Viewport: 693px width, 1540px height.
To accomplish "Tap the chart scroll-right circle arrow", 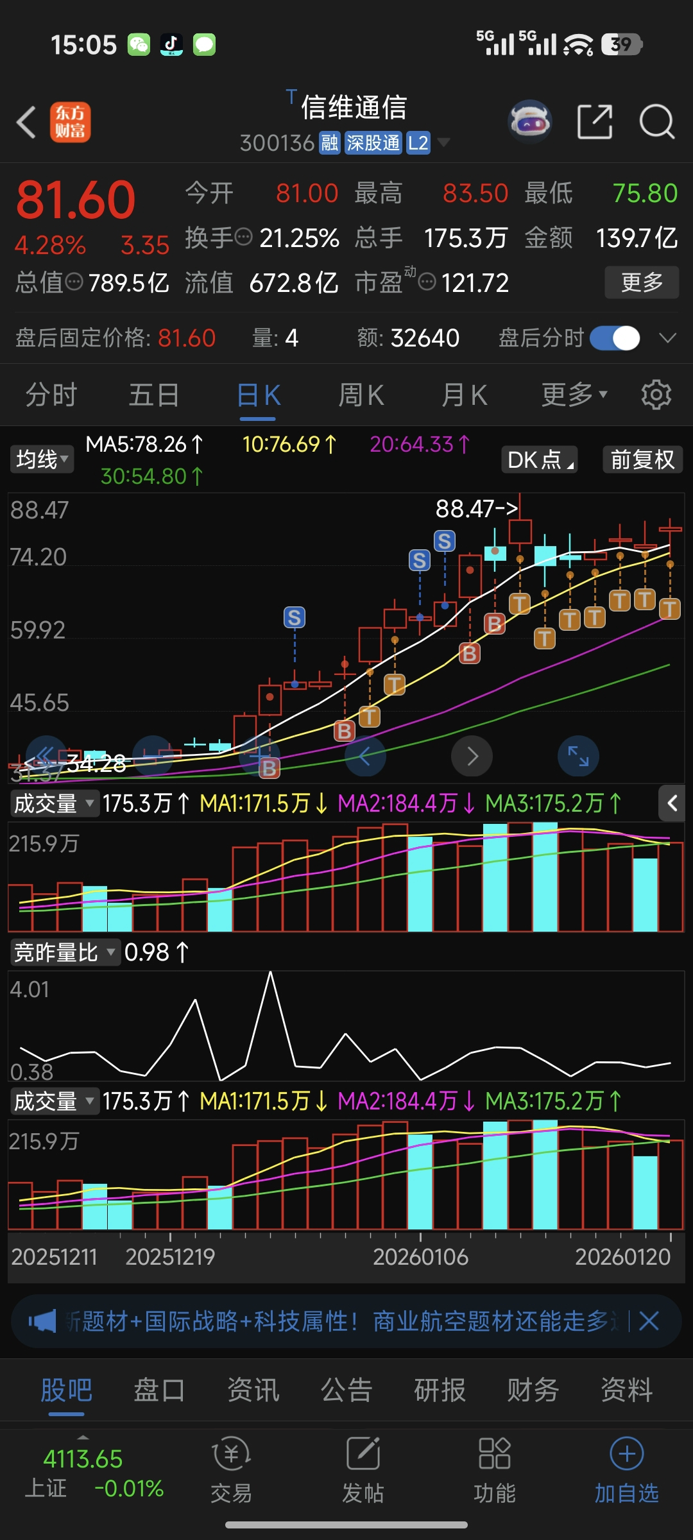I will click(x=472, y=756).
